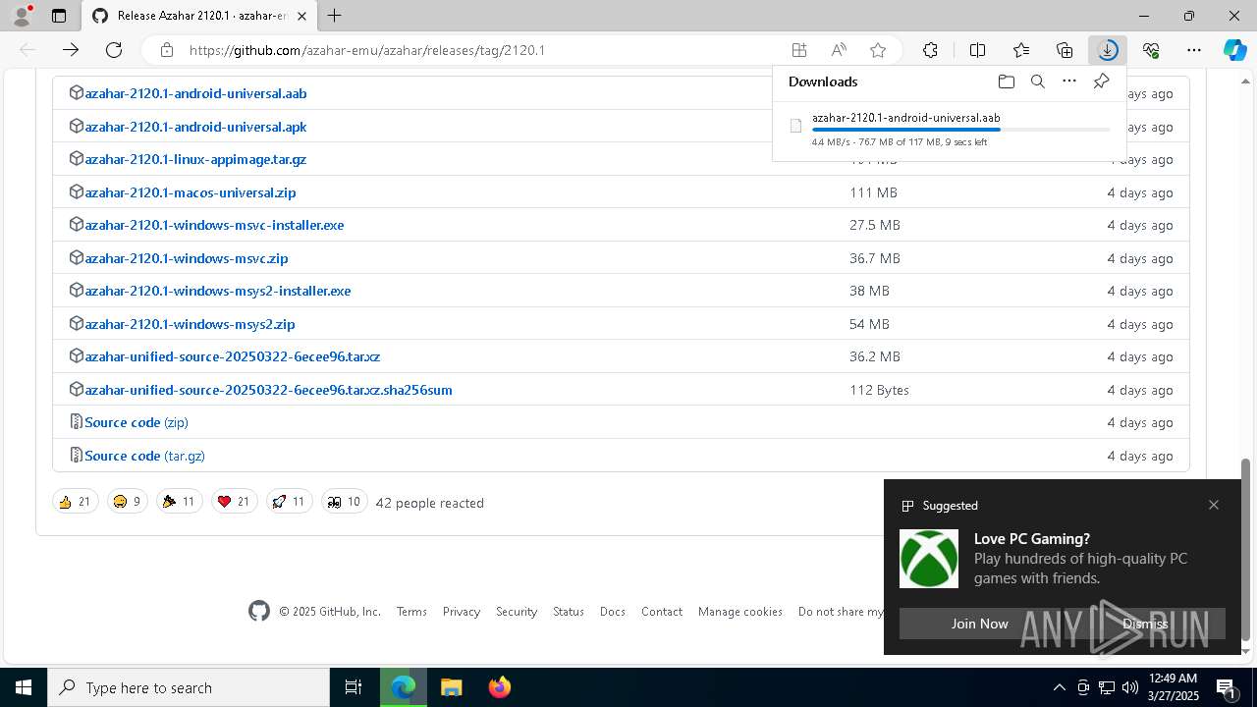Open downloads folder from Downloads panel
The width and height of the screenshot is (1257, 707).
1006,82
